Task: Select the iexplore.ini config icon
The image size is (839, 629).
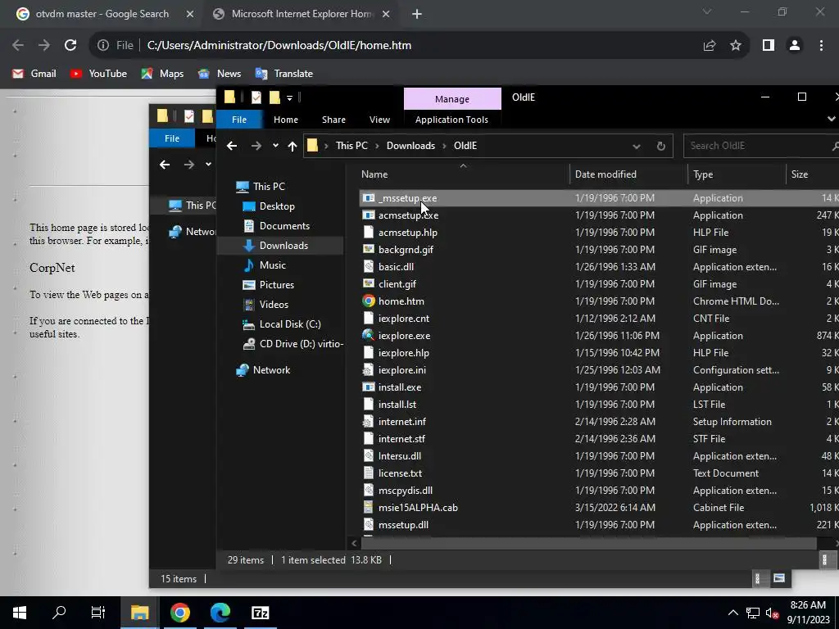Action: pos(369,369)
